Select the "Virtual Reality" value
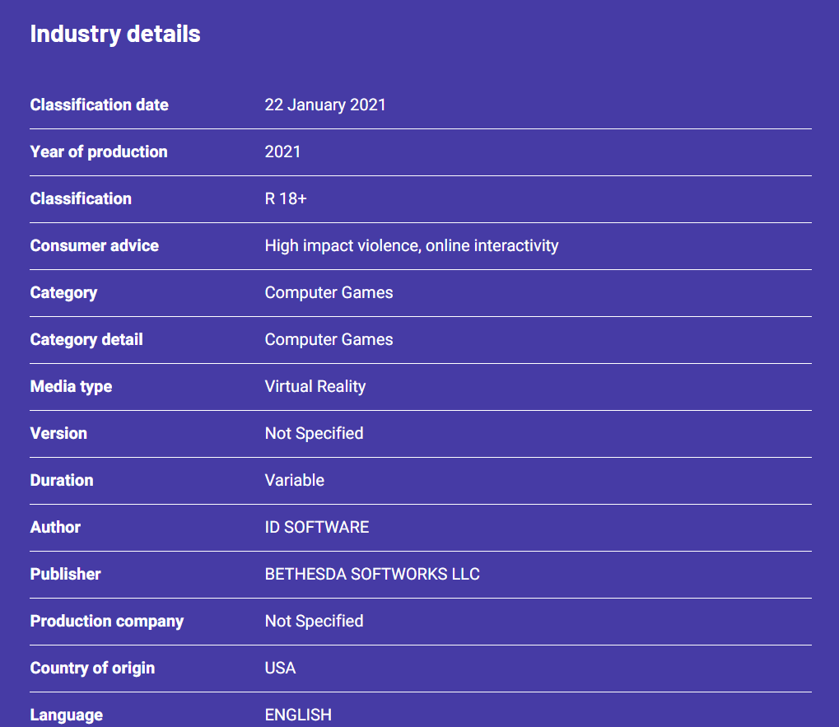Screen dimensions: 839x727 click(x=315, y=386)
